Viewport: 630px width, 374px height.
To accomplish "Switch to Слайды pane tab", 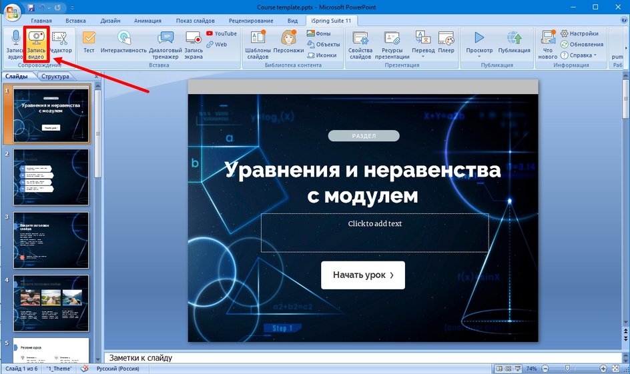I will [x=17, y=76].
